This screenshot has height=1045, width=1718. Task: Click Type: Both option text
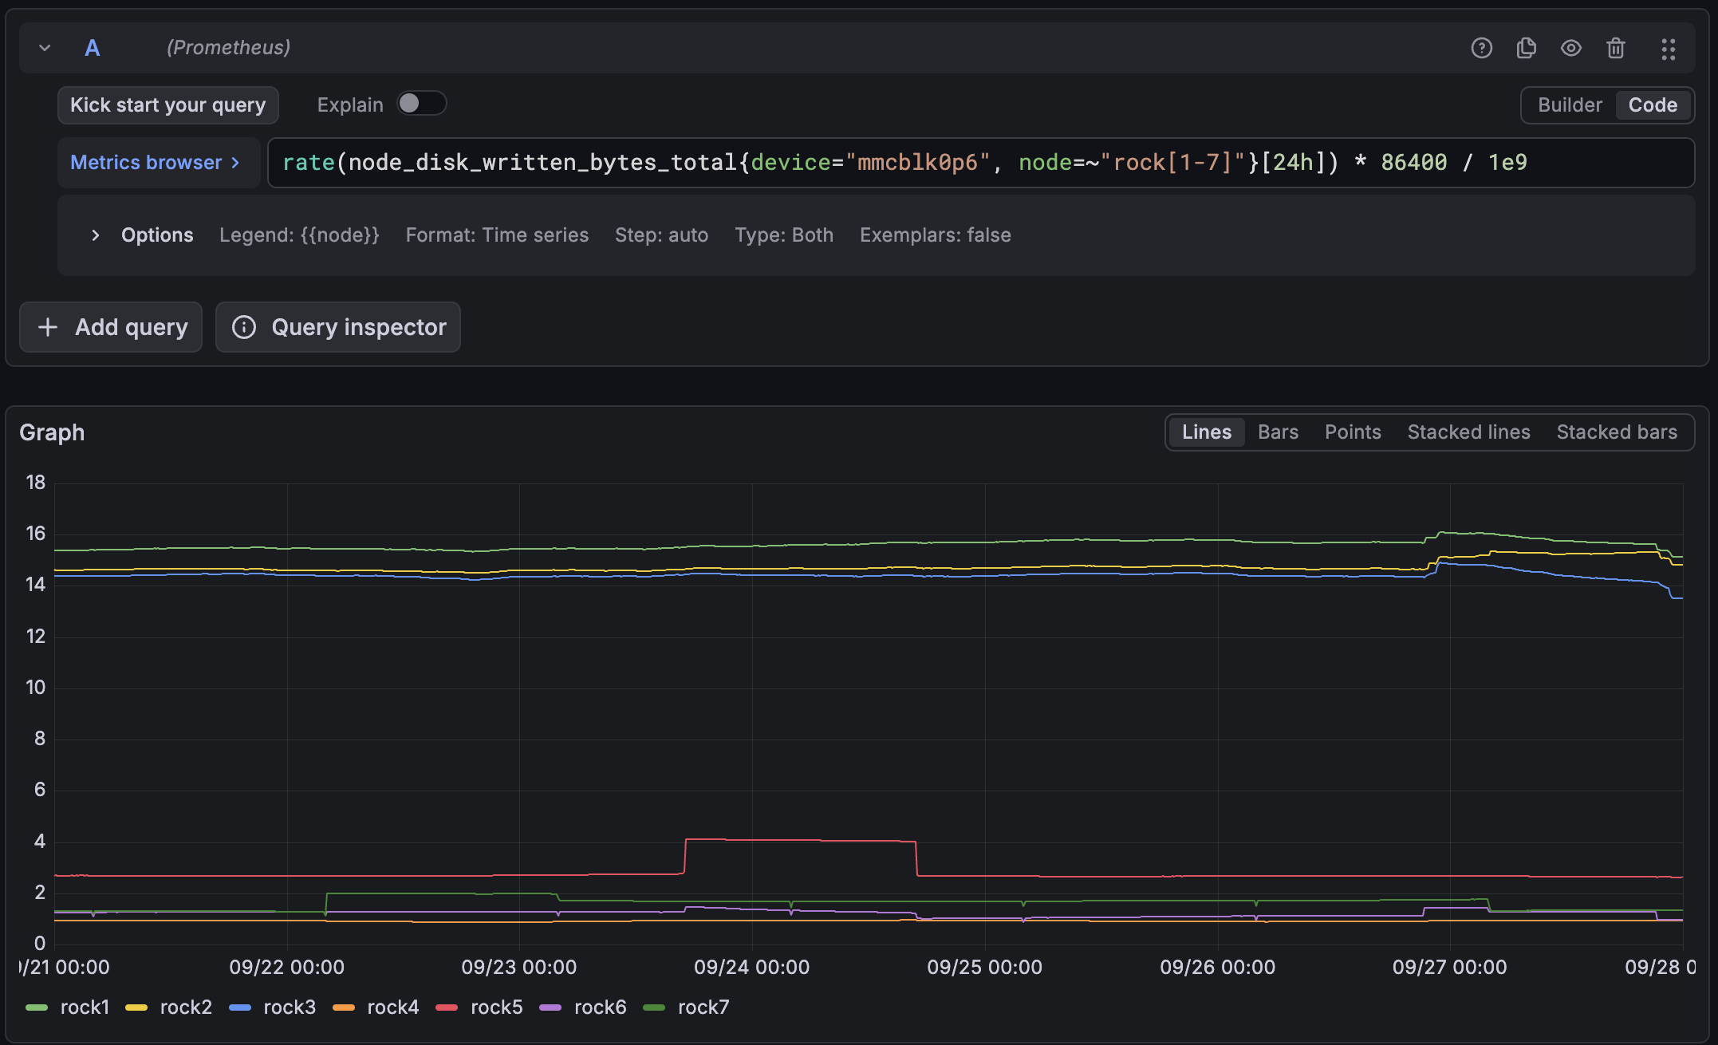point(784,235)
